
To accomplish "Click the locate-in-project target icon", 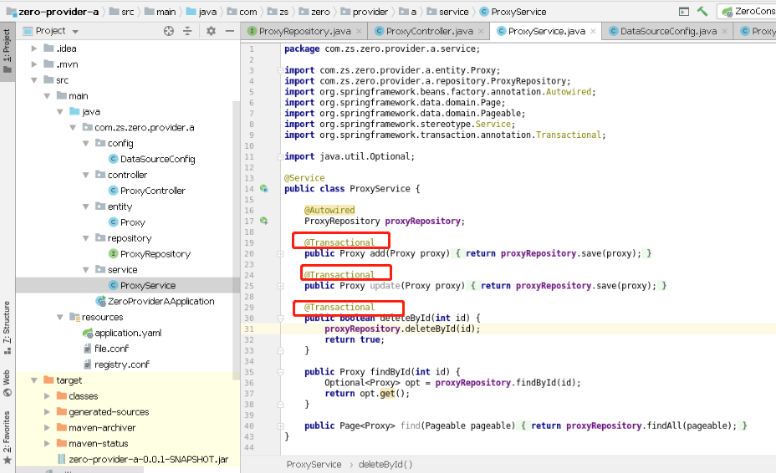I will pos(169,31).
